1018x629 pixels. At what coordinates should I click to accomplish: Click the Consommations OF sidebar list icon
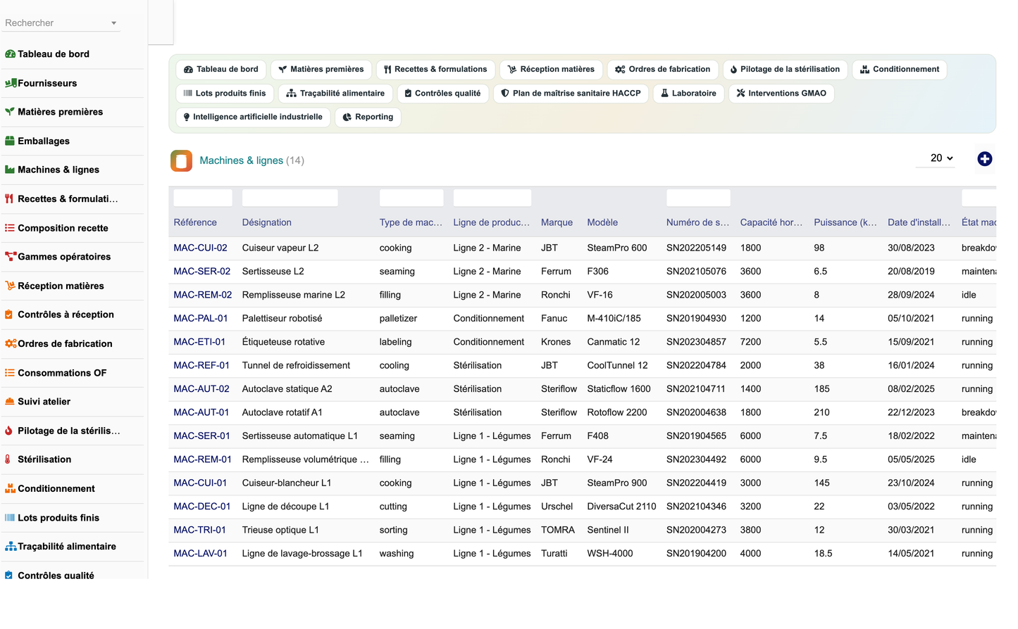point(10,373)
